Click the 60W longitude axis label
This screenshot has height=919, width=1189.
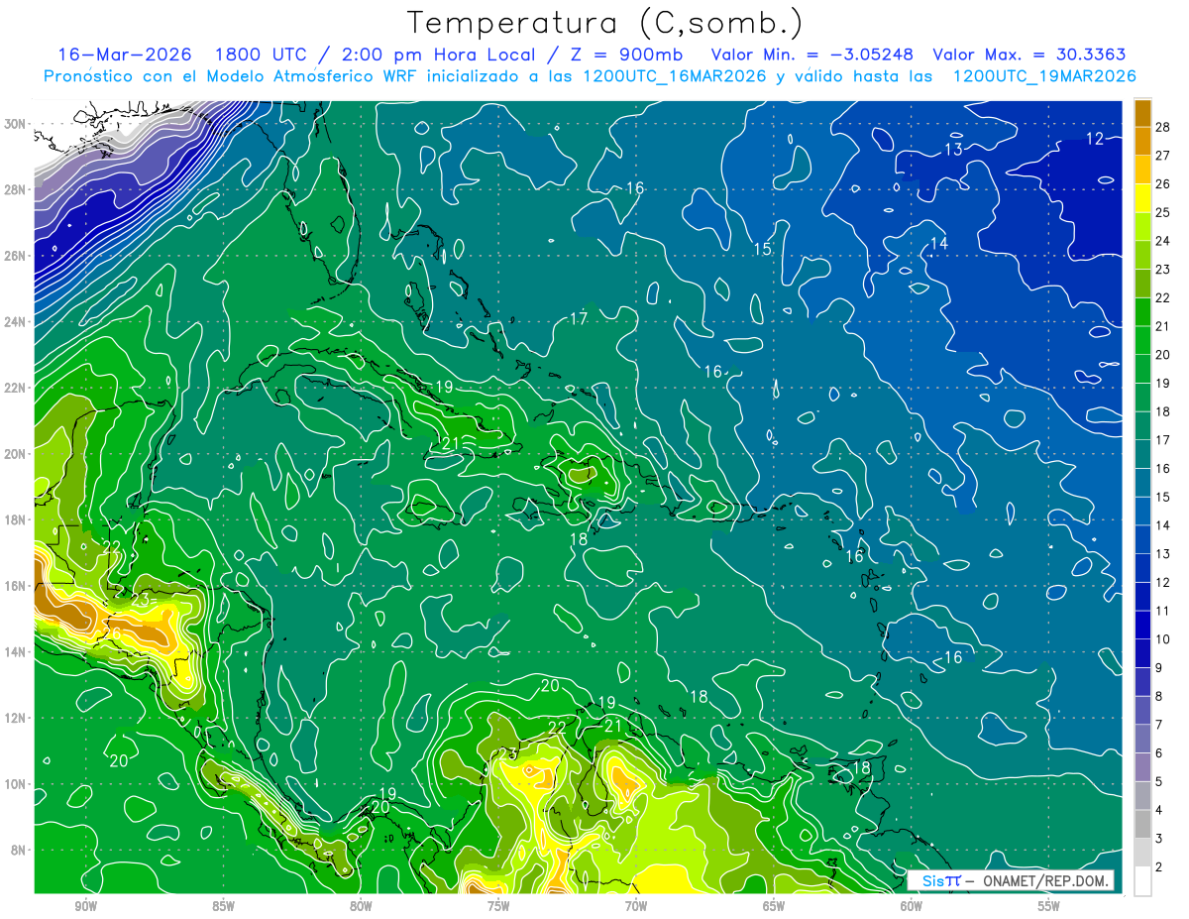click(x=912, y=907)
